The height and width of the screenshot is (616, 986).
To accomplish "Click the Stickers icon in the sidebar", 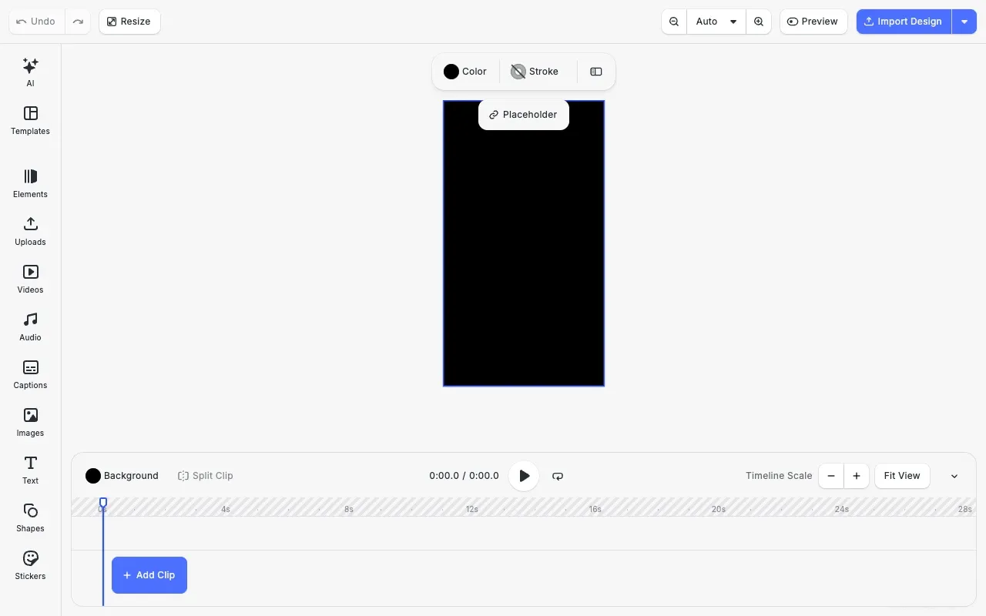I will [x=30, y=564].
